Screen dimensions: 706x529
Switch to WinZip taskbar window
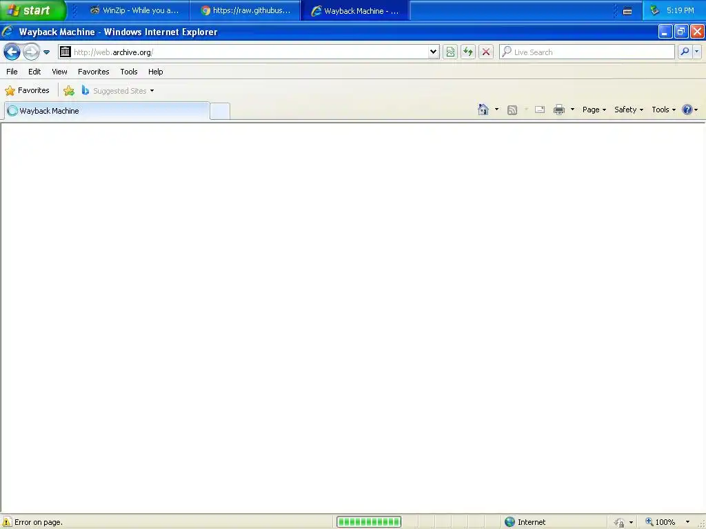coord(134,10)
